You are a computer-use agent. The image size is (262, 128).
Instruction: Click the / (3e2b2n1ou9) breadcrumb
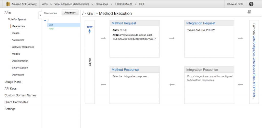click(x=124, y=4)
